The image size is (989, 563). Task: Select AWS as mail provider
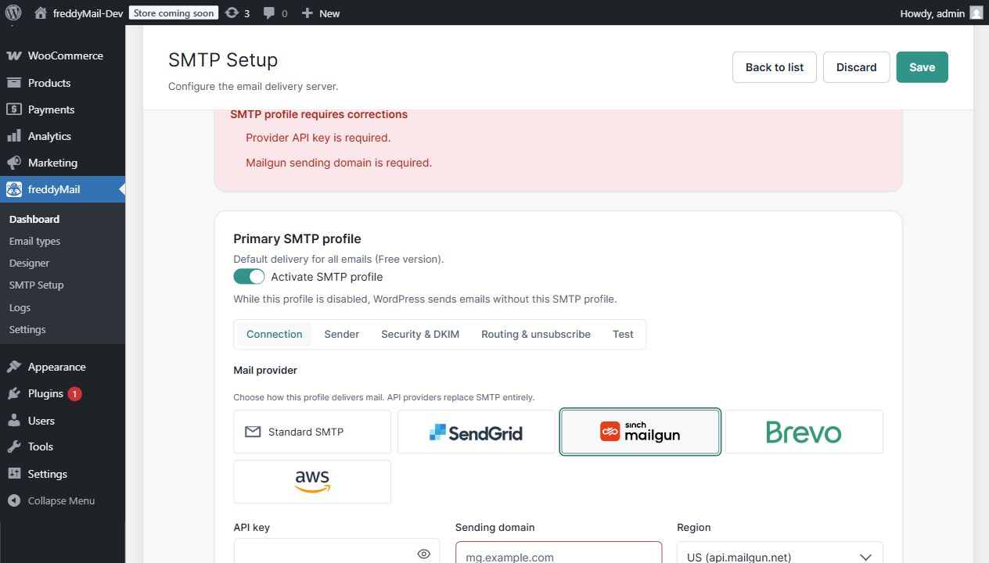tap(312, 482)
